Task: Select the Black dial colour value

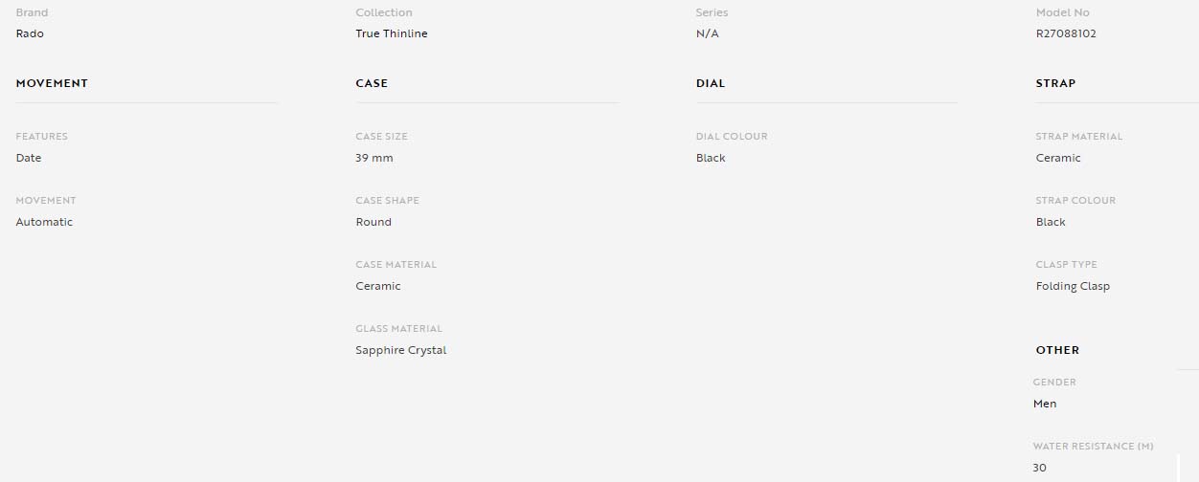Action: coord(711,158)
